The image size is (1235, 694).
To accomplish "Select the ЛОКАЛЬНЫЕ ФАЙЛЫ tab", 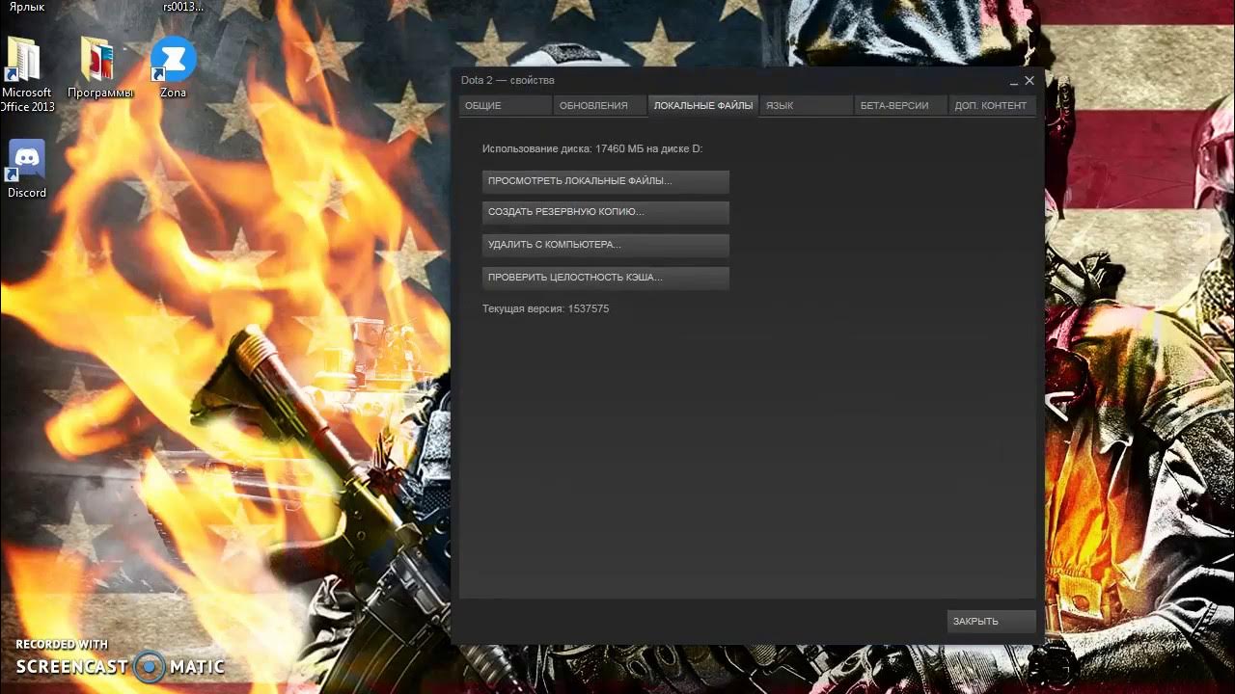I will 703,105.
